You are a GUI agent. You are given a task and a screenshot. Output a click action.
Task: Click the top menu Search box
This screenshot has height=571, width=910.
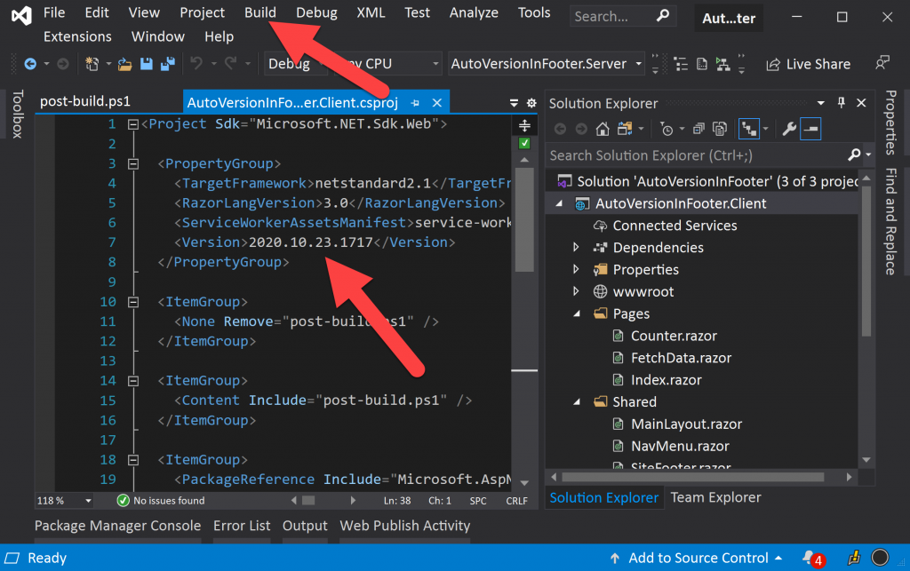click(622, 16)
